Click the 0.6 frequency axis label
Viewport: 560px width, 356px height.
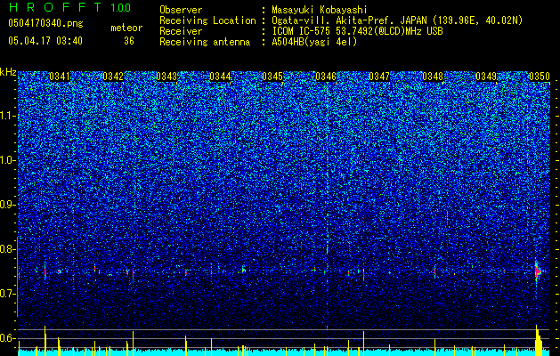tap(7, 338)
